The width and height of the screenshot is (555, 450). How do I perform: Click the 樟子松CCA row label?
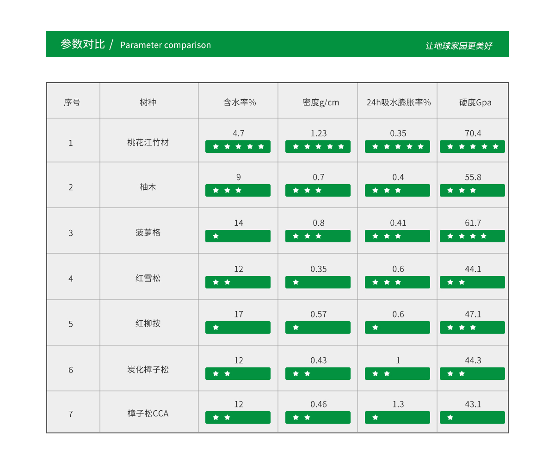click(149, 414)
